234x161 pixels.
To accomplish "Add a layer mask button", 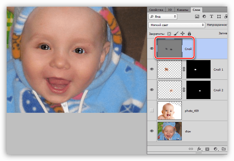I will coord(207,149).
